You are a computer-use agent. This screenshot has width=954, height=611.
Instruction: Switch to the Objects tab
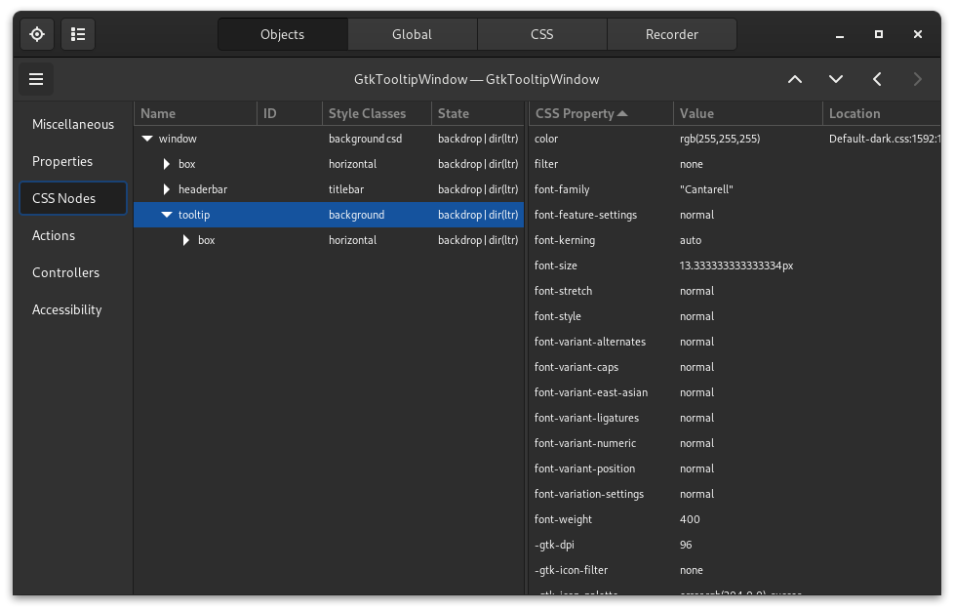[x=282, y=35]
